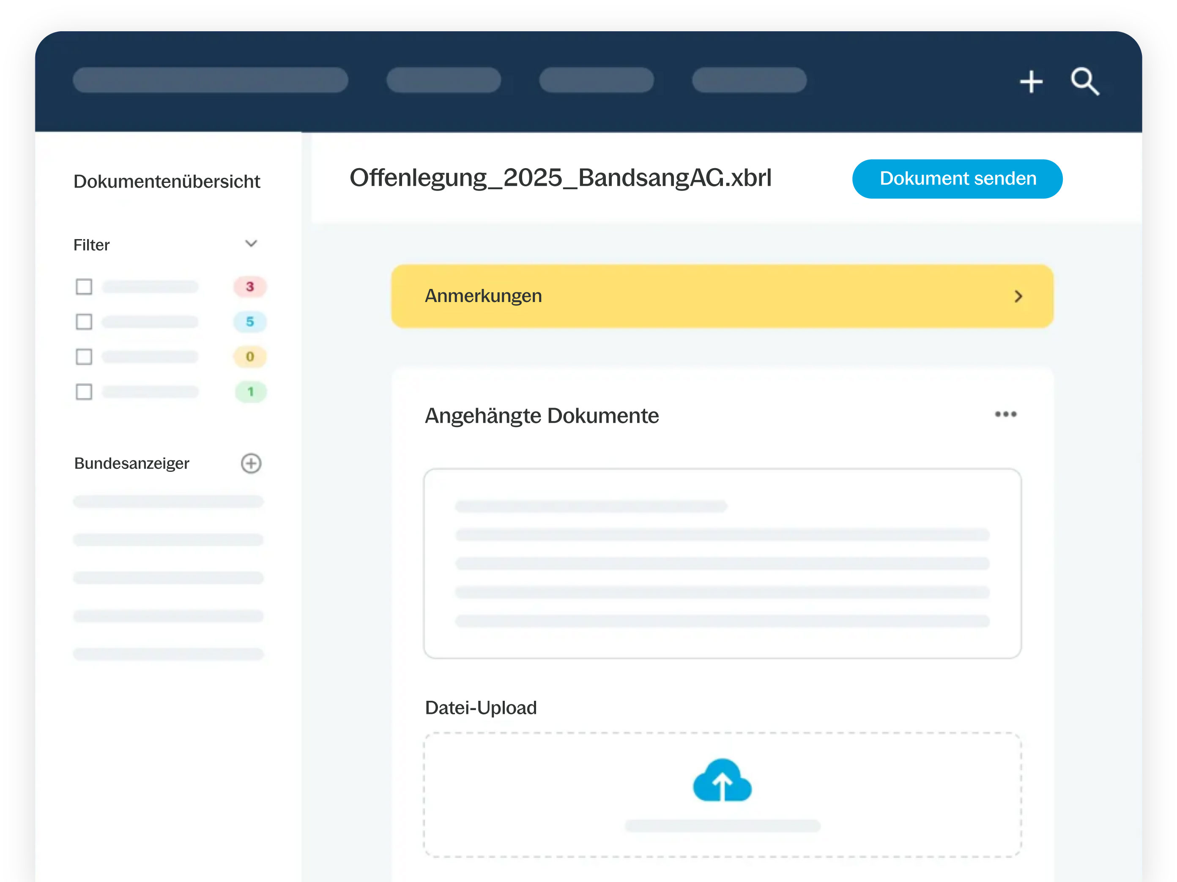Enable the second filter checkbox
Viewport: 1177px width, 882px height.
pos(84,321)
